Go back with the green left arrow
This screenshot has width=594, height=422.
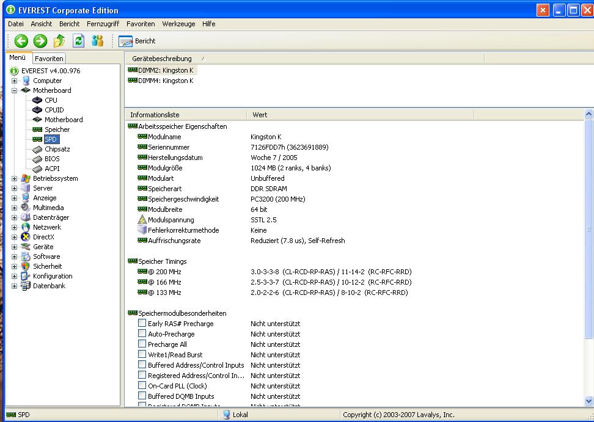pos(21,41)
